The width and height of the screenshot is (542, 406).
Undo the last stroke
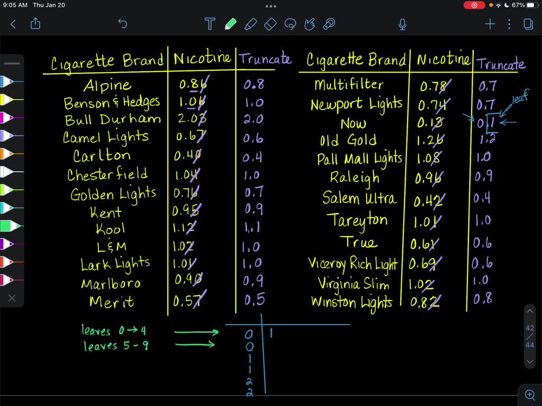[123, 24]
